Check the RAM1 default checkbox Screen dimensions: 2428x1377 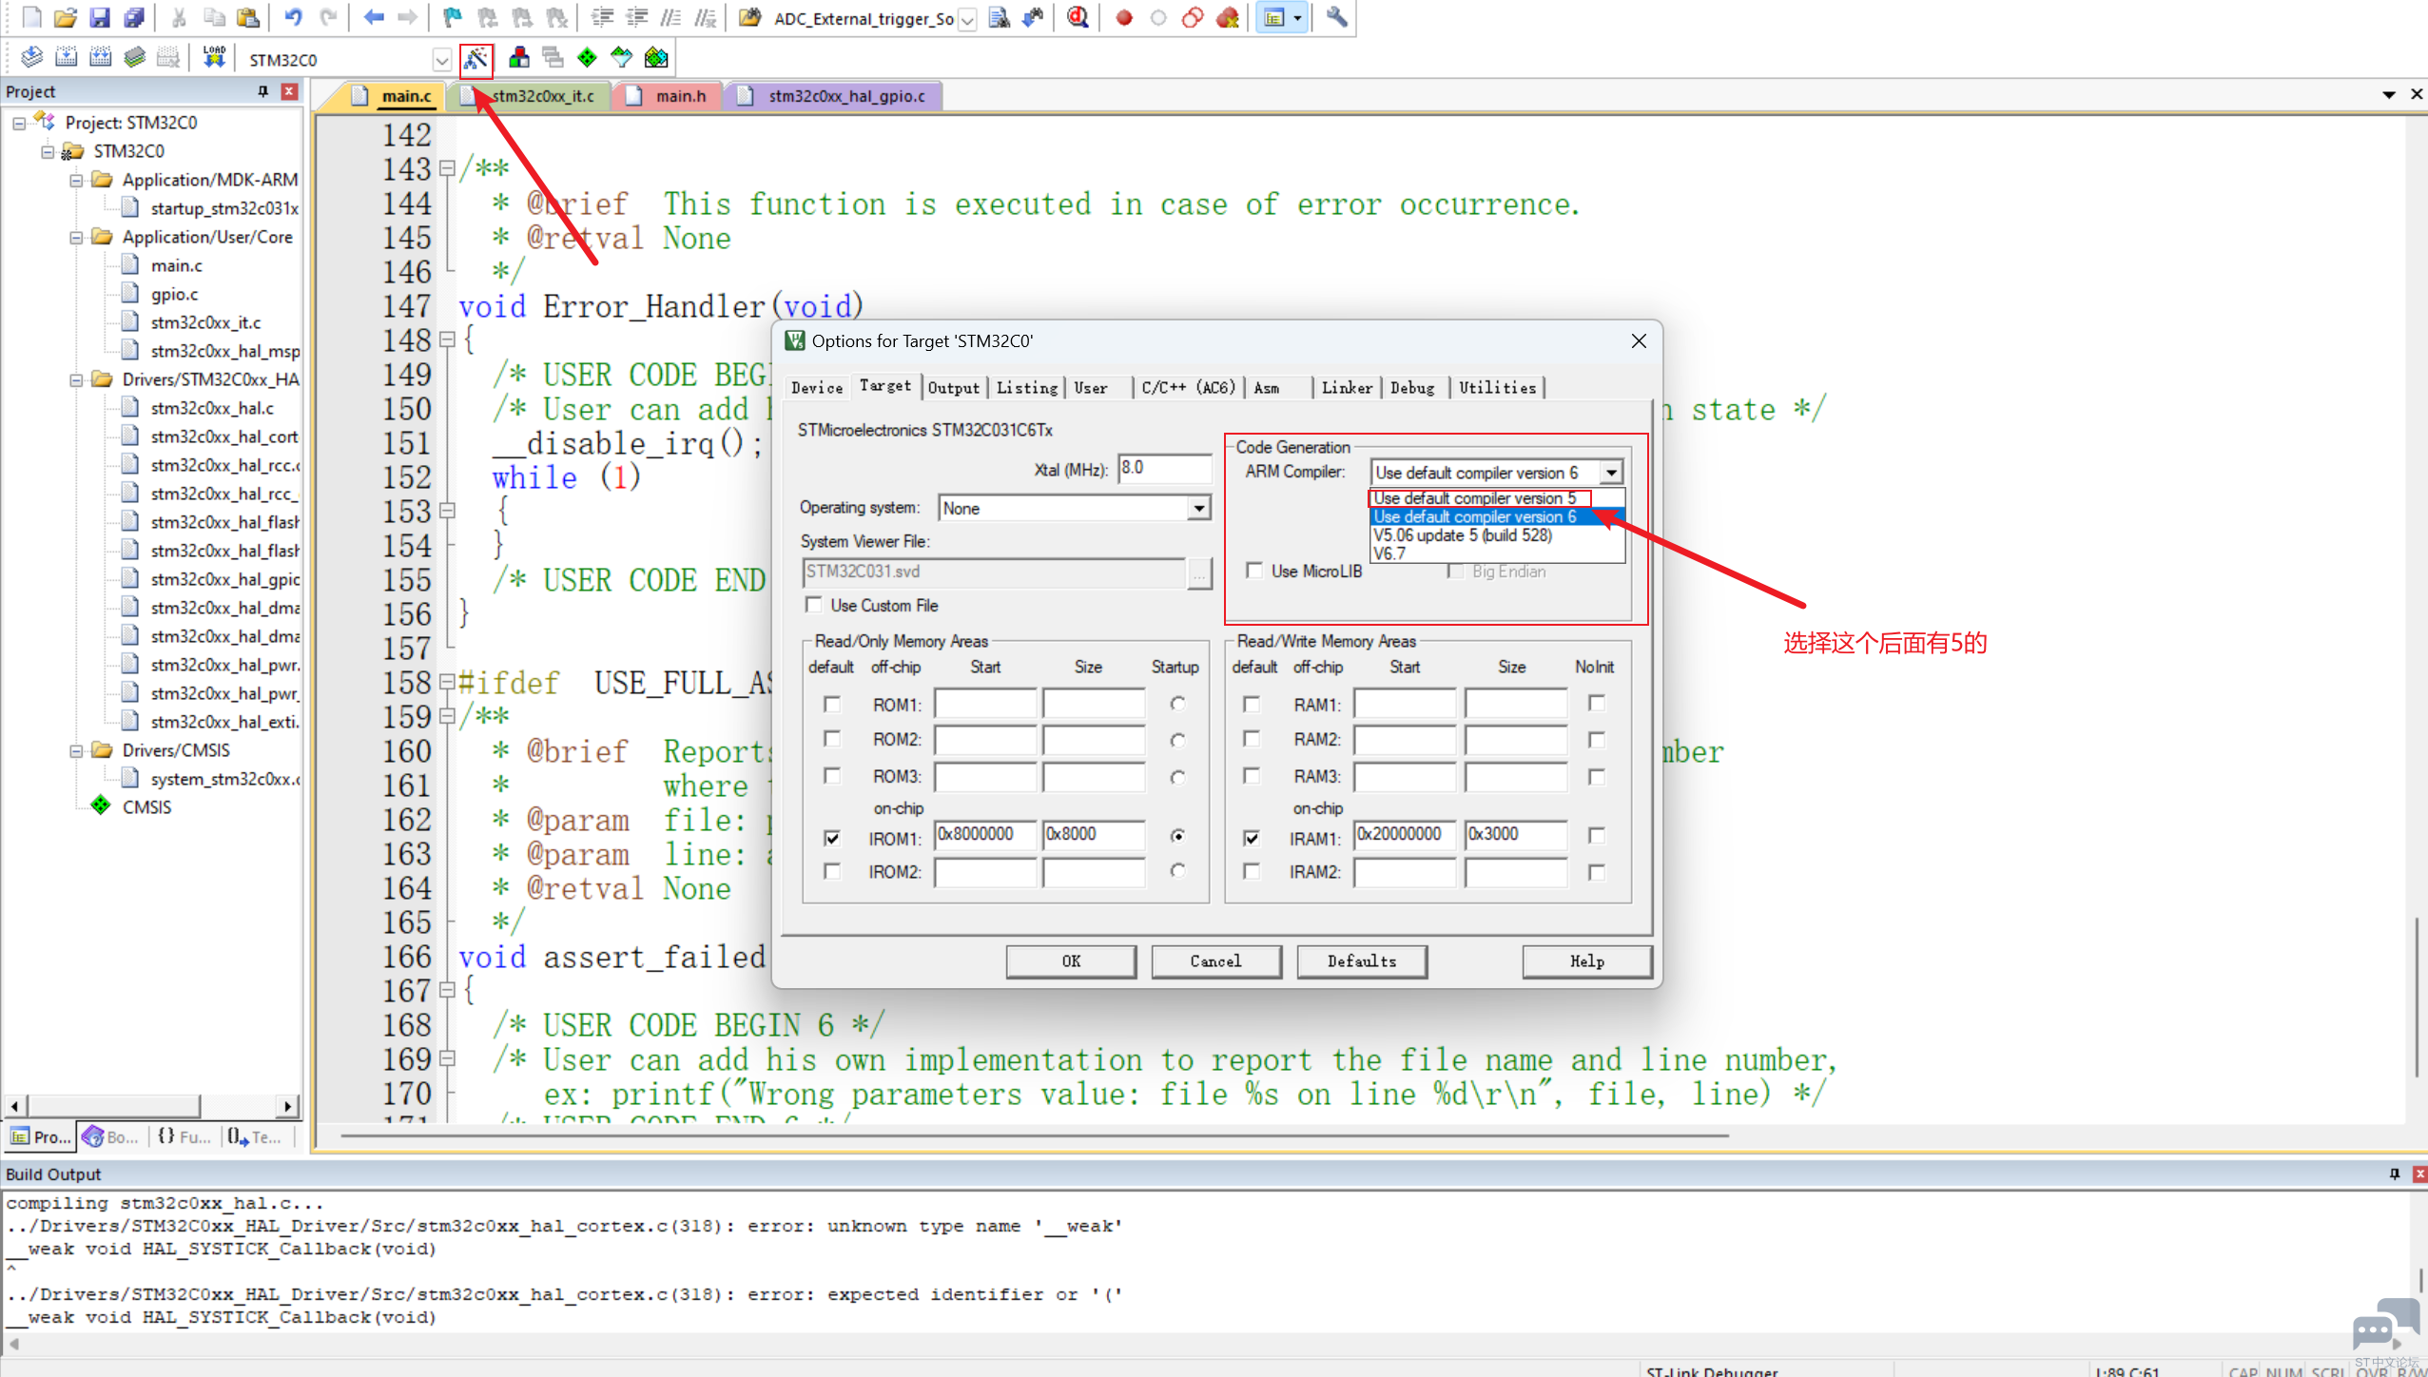(1252, 704)
